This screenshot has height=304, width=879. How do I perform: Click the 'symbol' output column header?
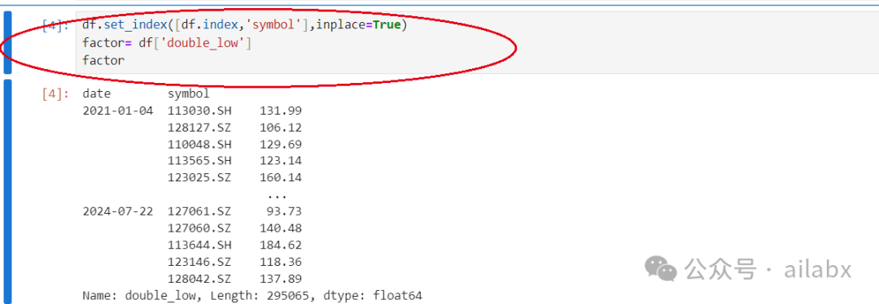coord(188,93)
